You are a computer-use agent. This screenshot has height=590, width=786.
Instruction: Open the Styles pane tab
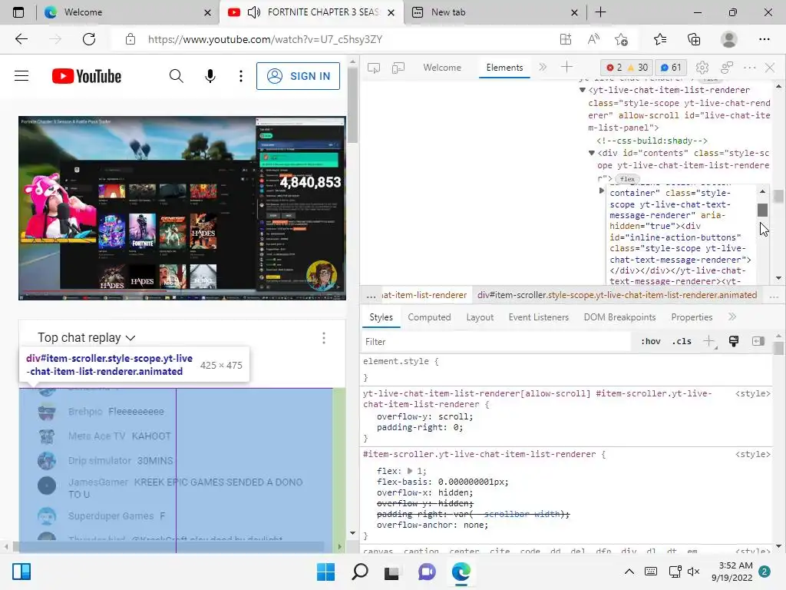pos(381,317)
